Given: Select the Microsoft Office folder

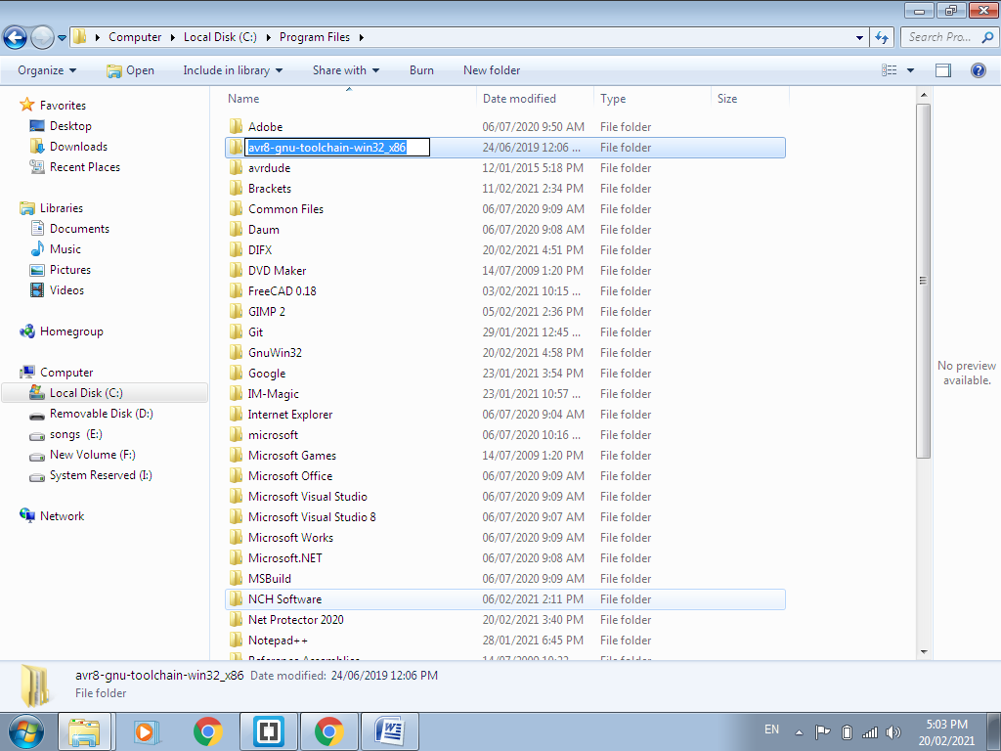Looking at the screenshot, I should [x=505, y=476].
